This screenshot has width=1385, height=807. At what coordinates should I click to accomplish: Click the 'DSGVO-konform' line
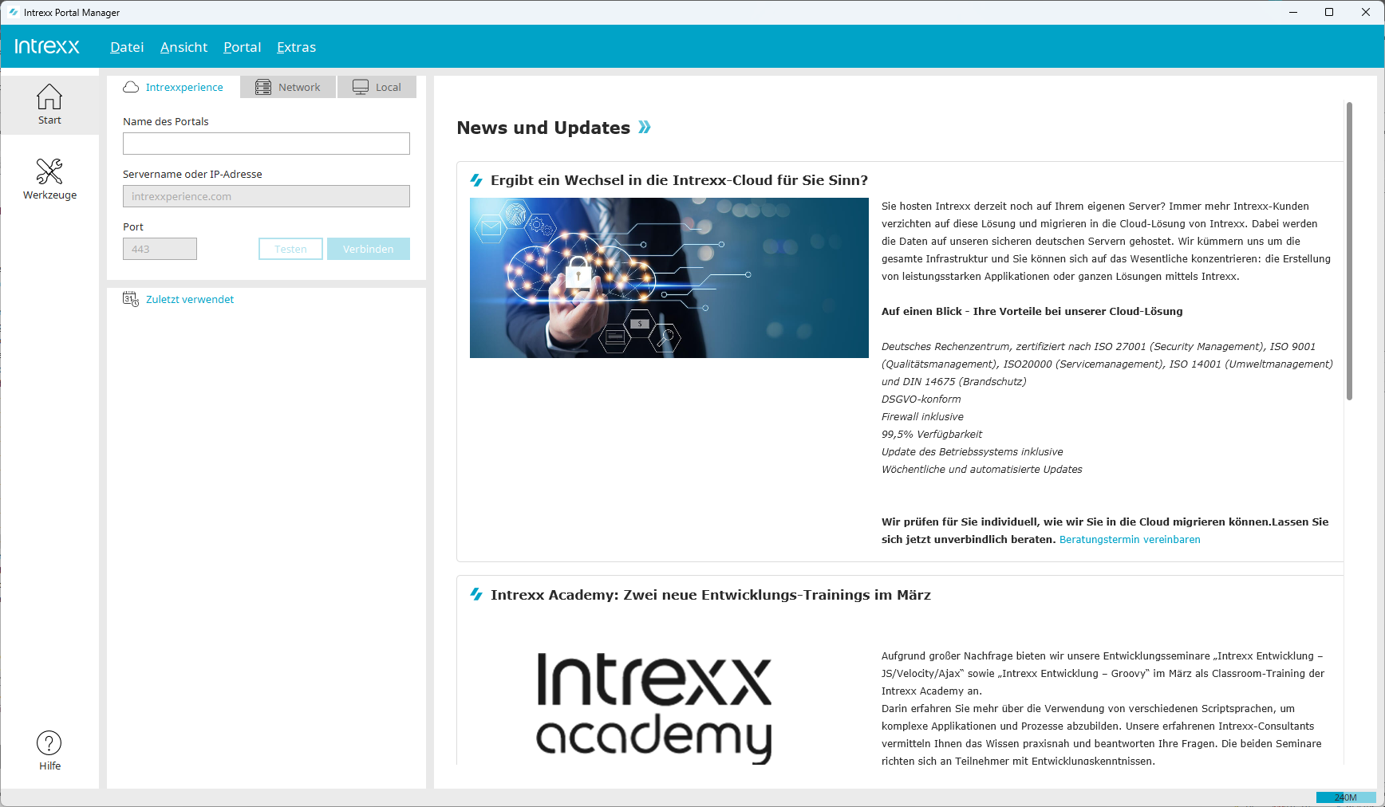click(x=921, y=400)
